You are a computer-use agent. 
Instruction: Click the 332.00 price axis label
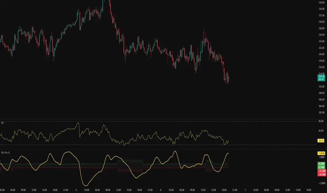[321, 15]
